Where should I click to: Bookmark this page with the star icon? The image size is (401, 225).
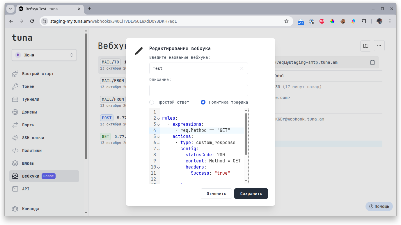pyautogui.click(x=286, y=21)
